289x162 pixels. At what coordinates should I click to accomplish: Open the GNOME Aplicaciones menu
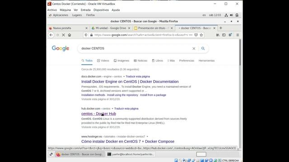pyautogui.click(x=59, y=15)
